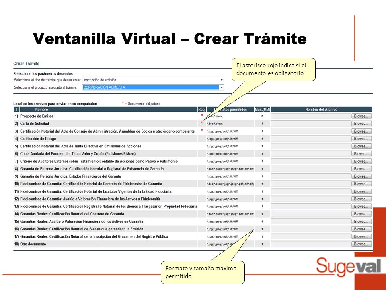The width and height of the screenshot is (386, 290).
Task: Click file name field for Otro documento
Action: tap(311, 244)
